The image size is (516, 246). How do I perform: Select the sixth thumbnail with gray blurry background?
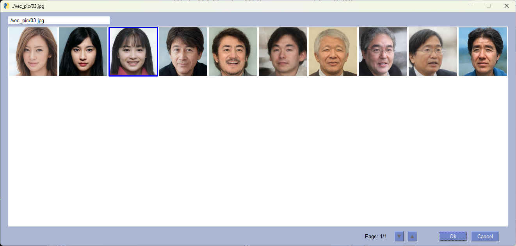tap(283, 52)
